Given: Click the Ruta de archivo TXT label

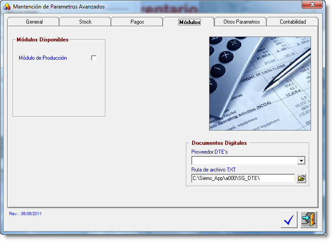Looking at the screenshot, I should click(x=214, y=170).
